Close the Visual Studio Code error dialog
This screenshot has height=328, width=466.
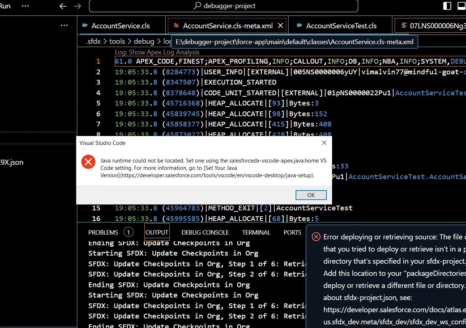(324, 143)
